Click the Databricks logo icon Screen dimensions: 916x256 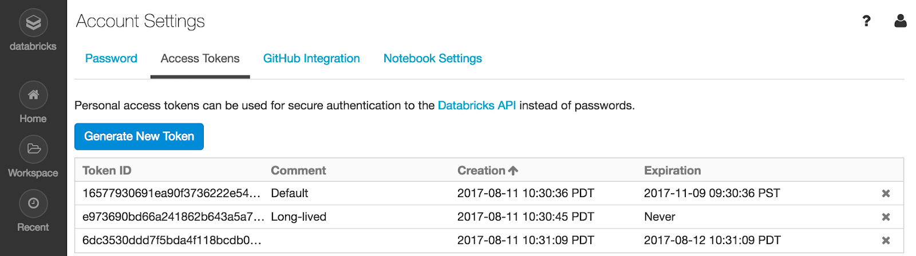(x=33, y=23)
